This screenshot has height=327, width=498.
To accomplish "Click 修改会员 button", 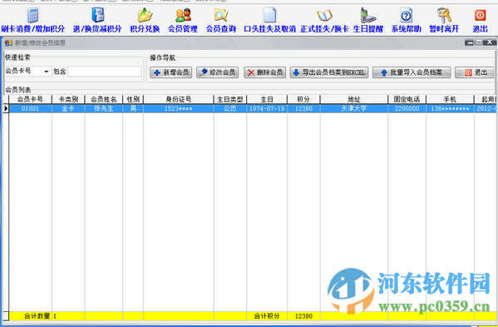I will [x=218, y=72].
